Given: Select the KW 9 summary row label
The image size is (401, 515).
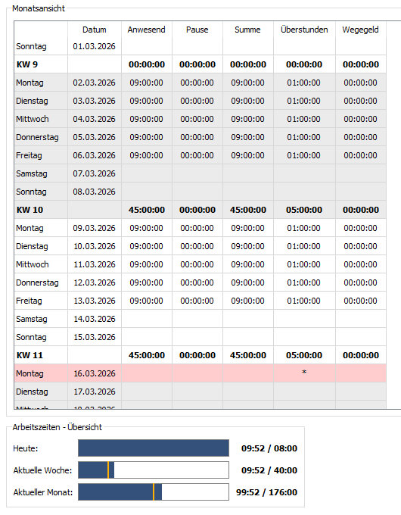Looking at the screenshot, I should [27, 64].
